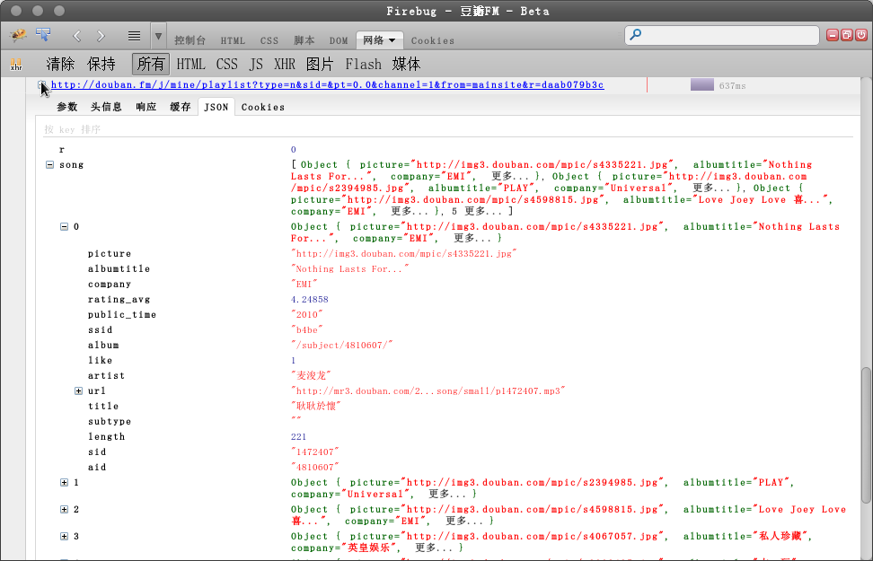873x561 pixels.
Task: Expand song item 1
Action: tap(64, 483)
